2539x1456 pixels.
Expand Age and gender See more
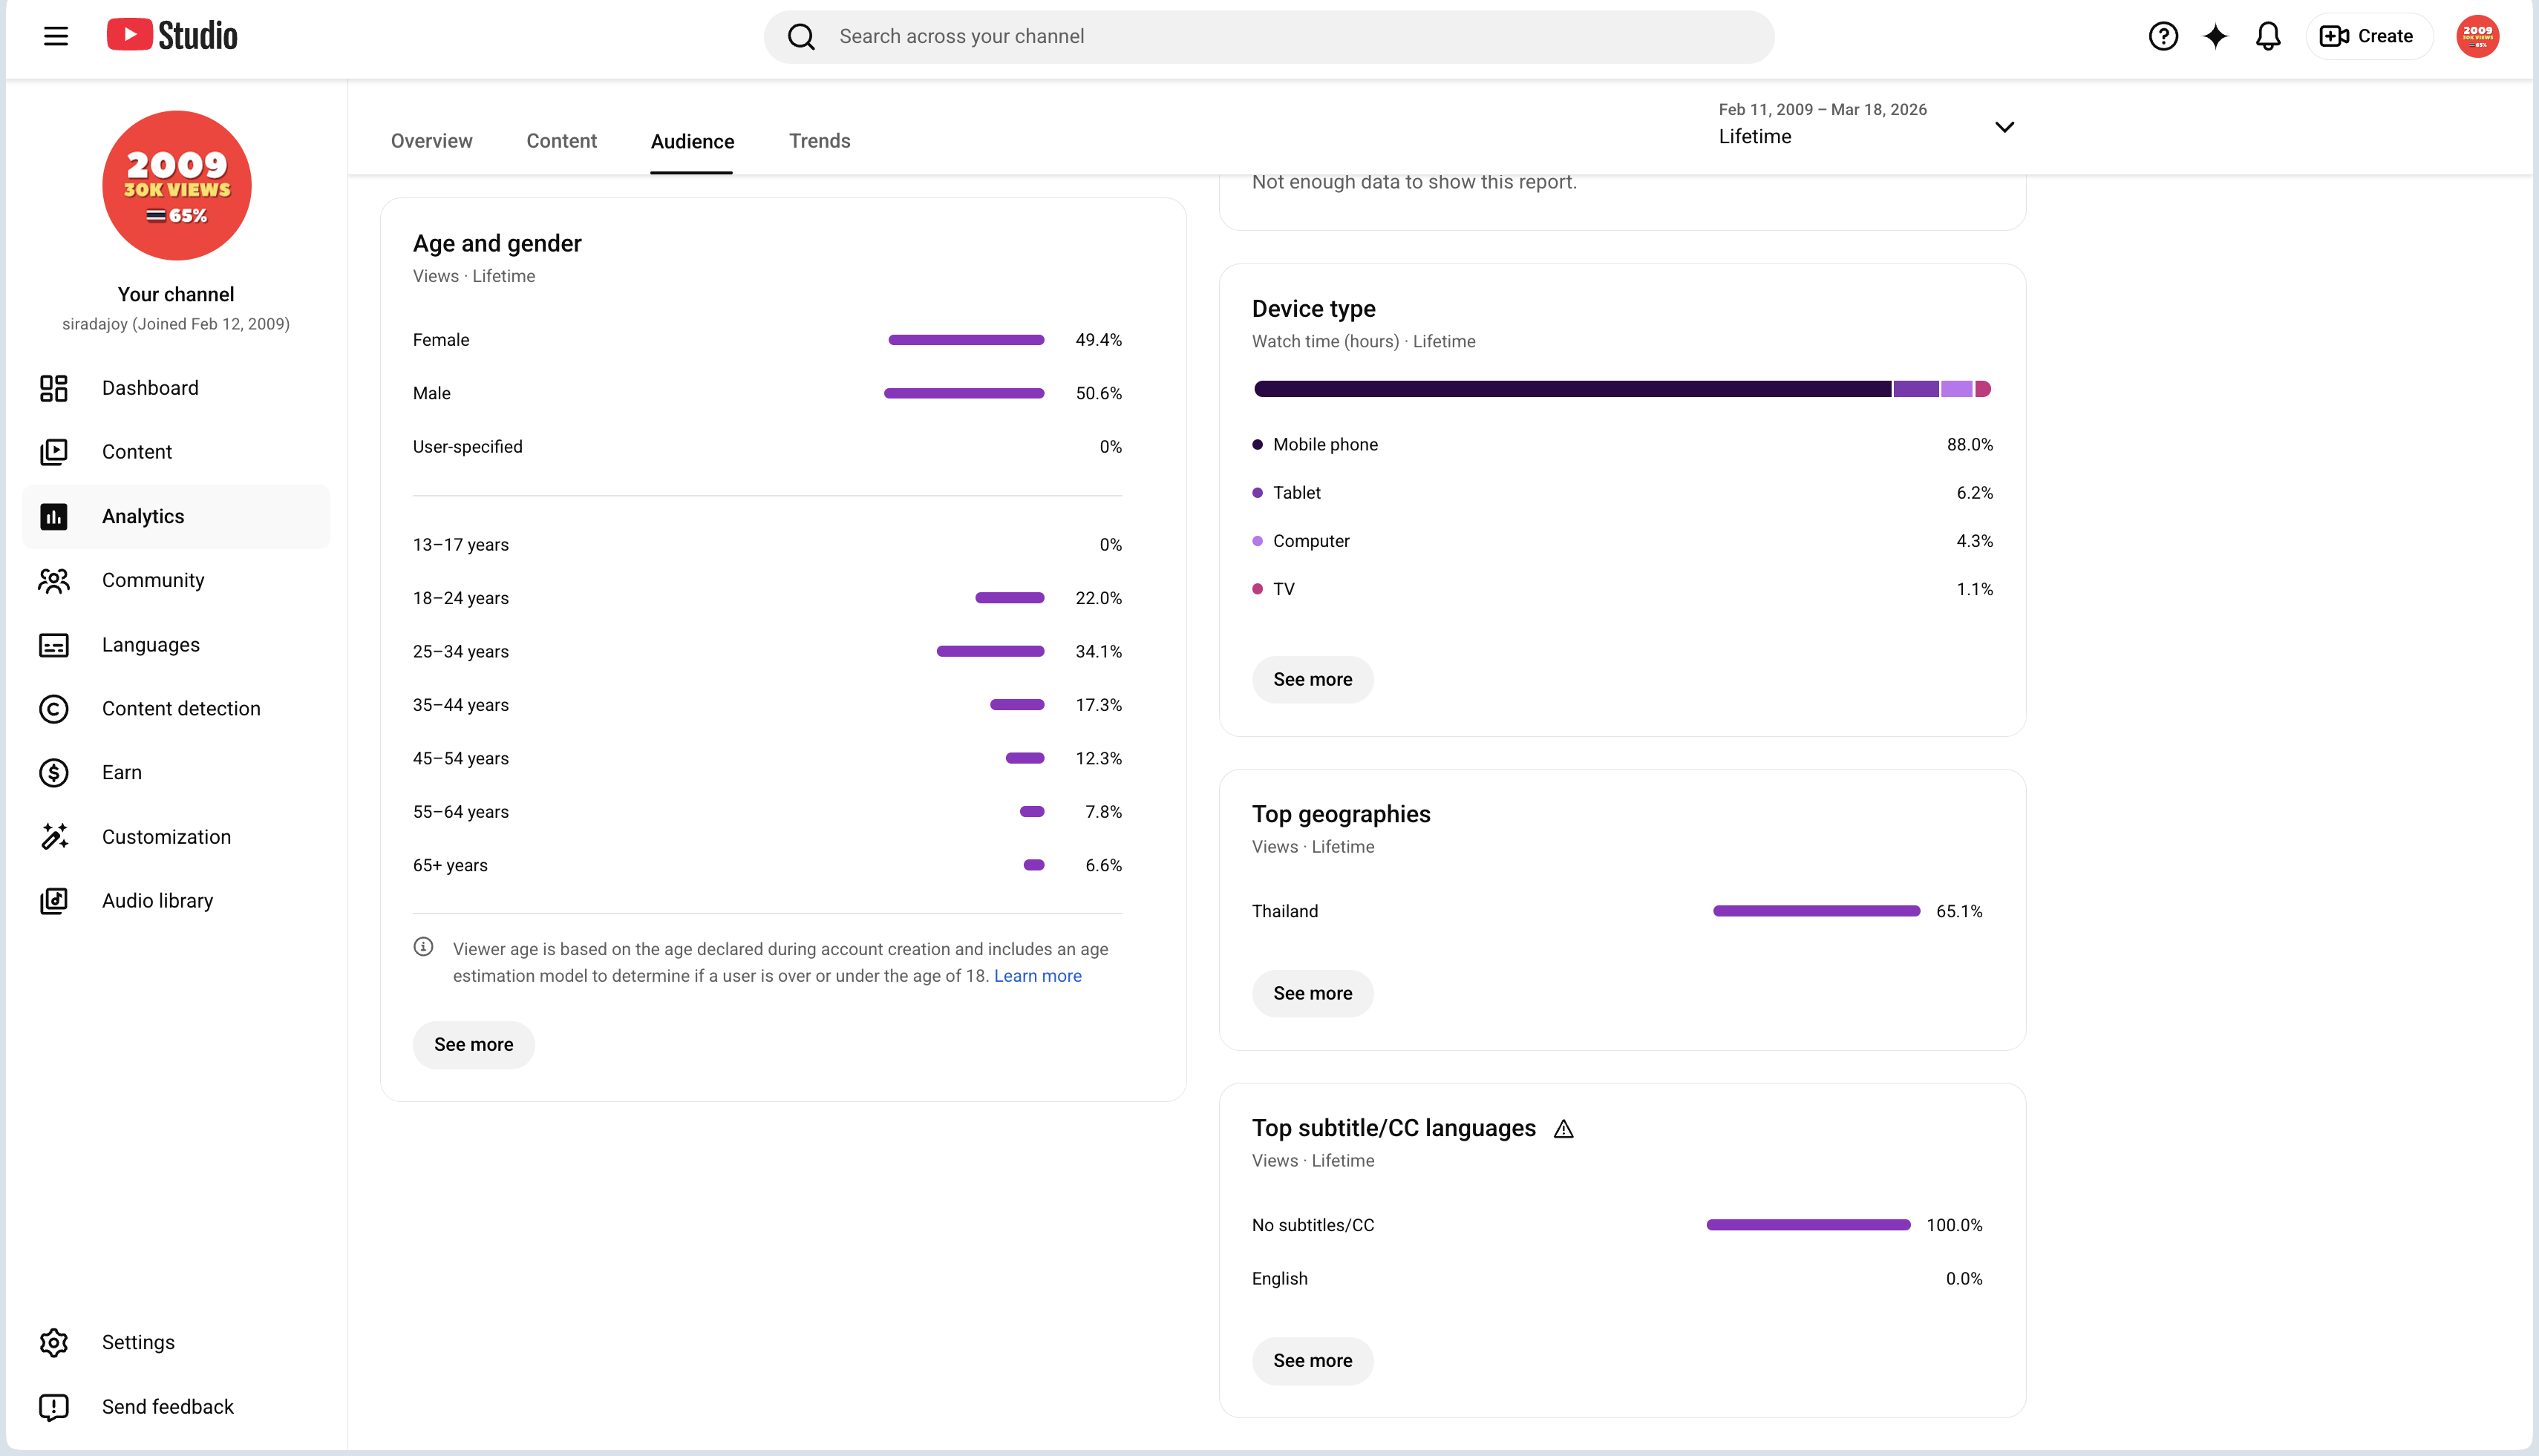click(x=473, y=1044)
